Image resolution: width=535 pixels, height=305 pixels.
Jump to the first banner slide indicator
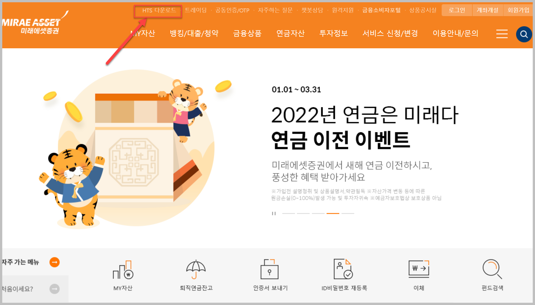coord(289,213)
